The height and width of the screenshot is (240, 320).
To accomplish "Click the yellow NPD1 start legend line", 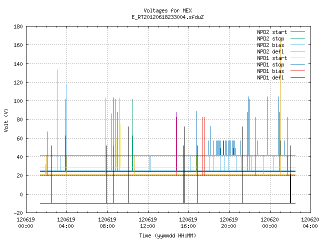I will point(297,58).
